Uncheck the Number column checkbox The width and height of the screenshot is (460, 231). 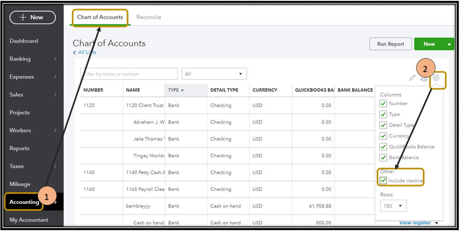pos(383,104)
